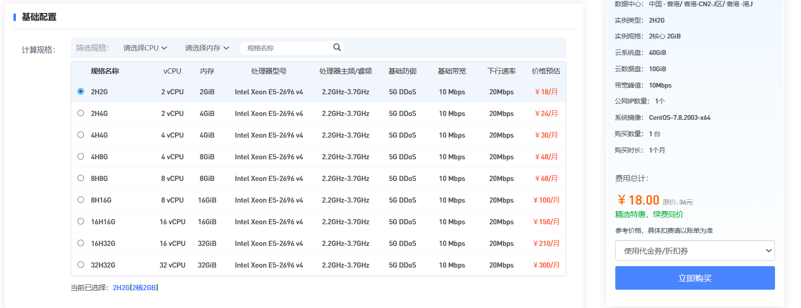
Task: Select the 32H32G radio button
Action: pyautogui.click(x=81, y=265)
